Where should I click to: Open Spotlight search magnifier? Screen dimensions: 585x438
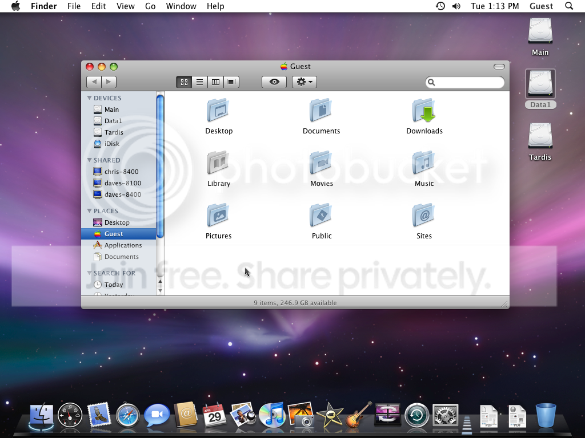coord(569,6)
